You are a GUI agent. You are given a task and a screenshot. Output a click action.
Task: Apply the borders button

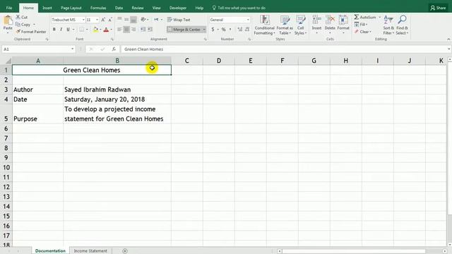pos(82,30)
